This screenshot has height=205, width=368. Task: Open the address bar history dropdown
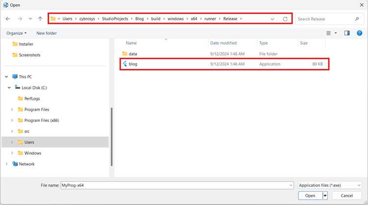pos(272,19)
